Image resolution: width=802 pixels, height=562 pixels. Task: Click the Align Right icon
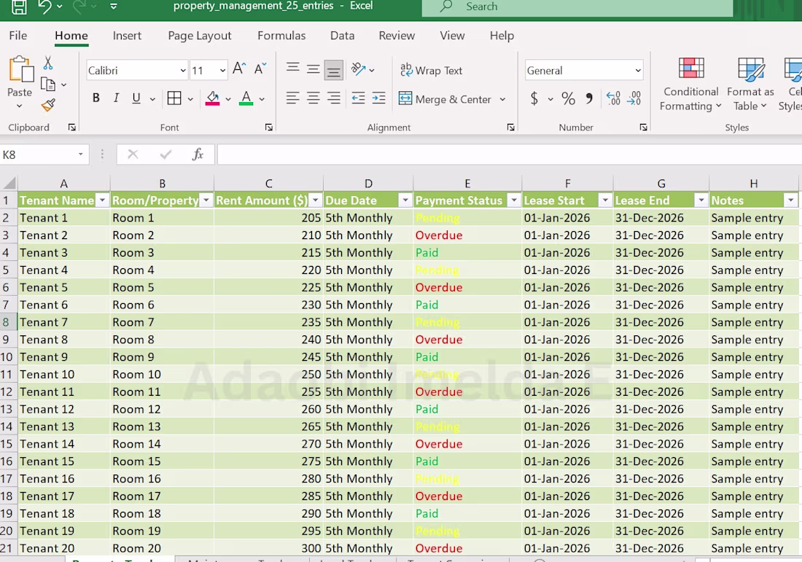point(333,98)
